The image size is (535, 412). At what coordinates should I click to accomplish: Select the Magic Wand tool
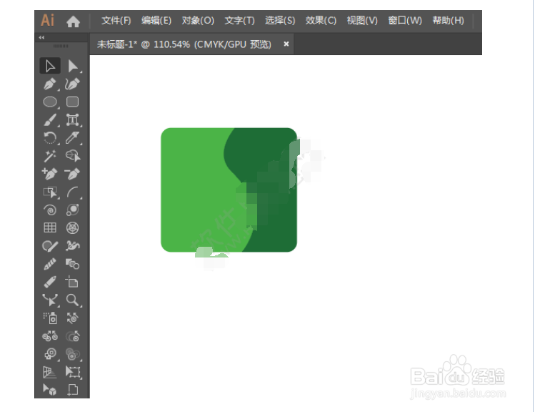click(x=50, y=156)
